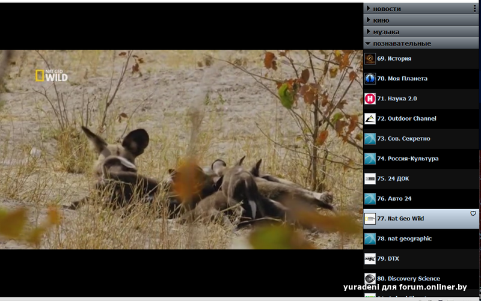Viewport: 481px width, 301px height.
Task: Click the Discovery Science channel logo
Action: click(370, 279)
